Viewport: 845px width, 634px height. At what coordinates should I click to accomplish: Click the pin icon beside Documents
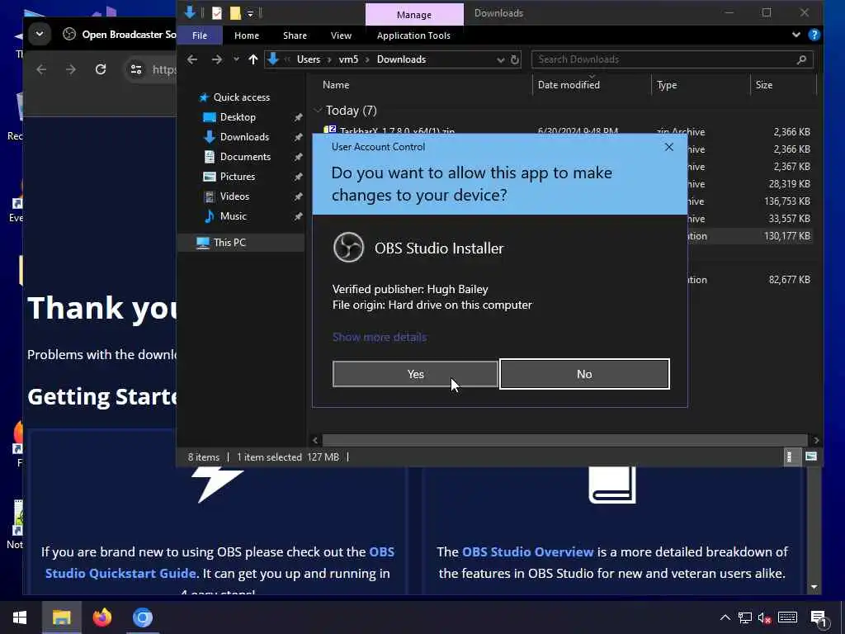tap(297, 157)
